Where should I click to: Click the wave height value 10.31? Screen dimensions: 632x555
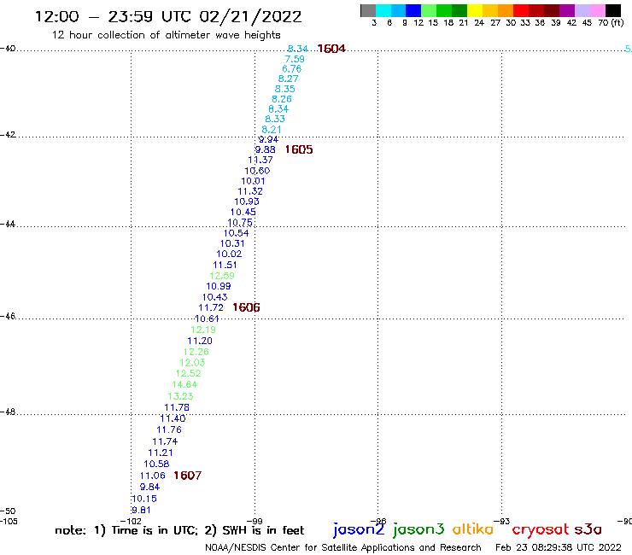coord(232,243)
